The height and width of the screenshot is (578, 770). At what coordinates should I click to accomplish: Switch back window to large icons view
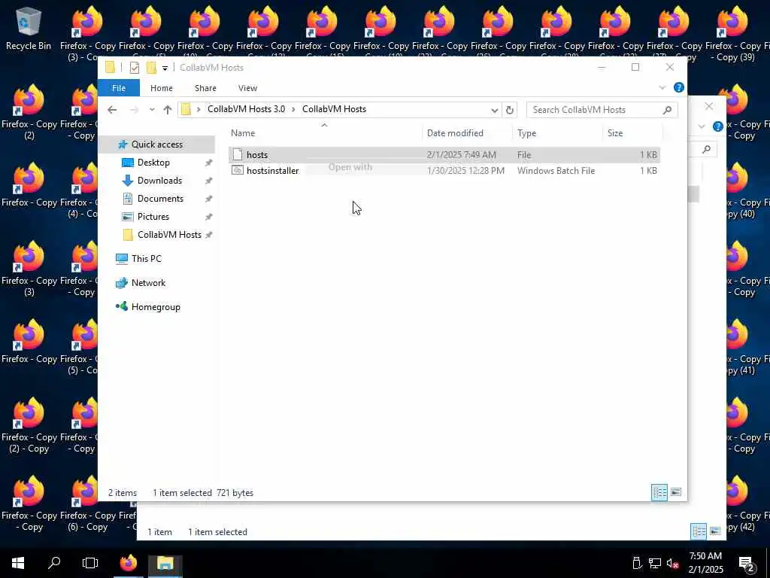click(x=715, y=531)
